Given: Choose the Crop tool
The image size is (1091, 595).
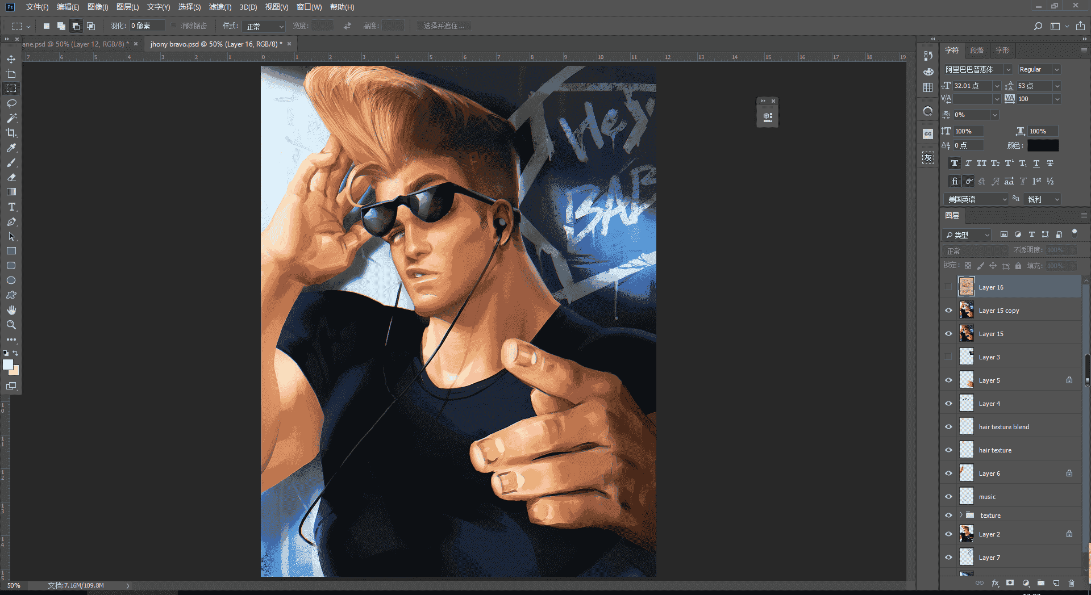Looking at the screenshot, I should [x=11, y=133].
